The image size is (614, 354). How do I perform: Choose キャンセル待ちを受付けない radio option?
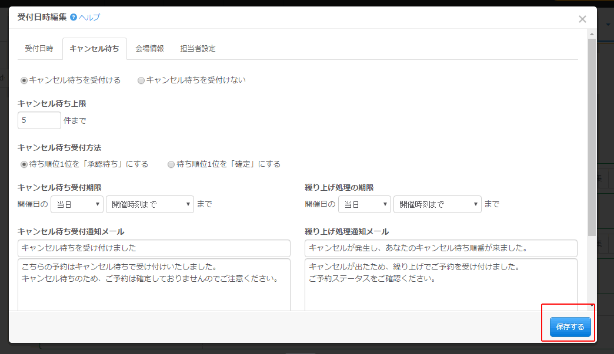click(x=141, y=80)
